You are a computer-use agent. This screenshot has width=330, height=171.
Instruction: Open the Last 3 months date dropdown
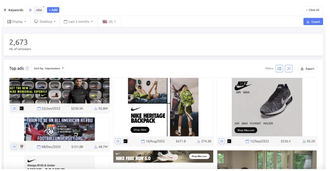click(78, 22)
